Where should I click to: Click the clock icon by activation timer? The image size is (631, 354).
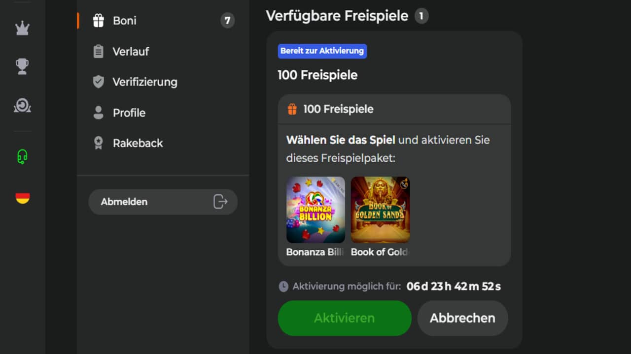pyautogui.click(x=283, y=286)
